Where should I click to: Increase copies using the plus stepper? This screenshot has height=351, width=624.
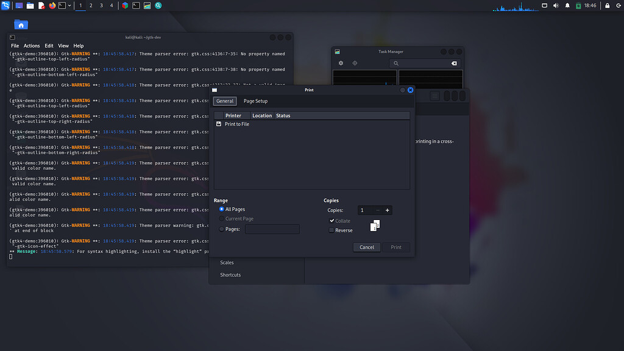[x=387, y=210]
